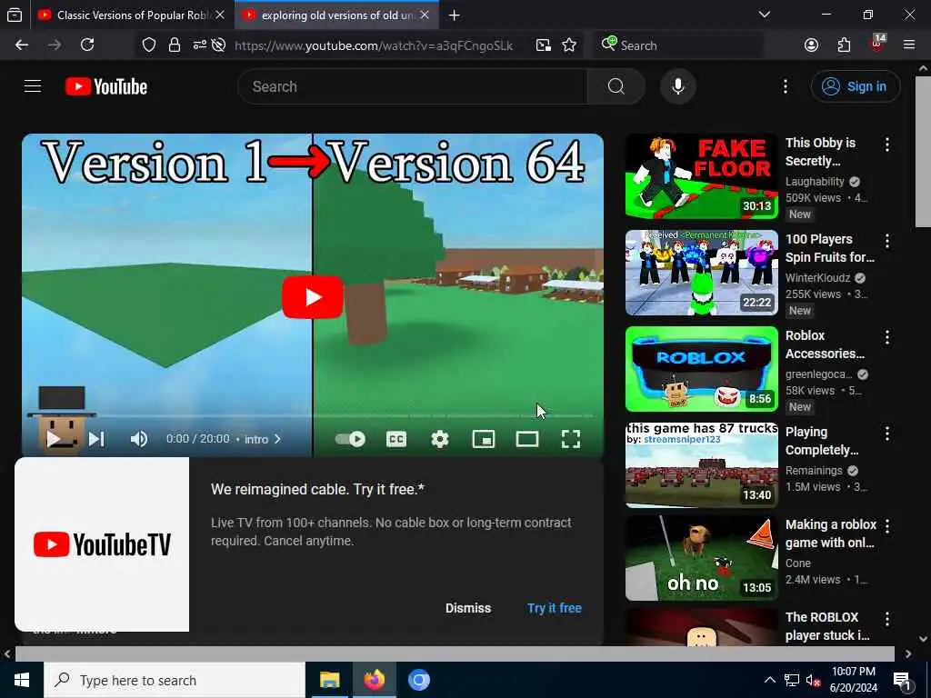Open tracking protection shield icon
Screen dimensions: 931x698
click(x=149, y=45)
